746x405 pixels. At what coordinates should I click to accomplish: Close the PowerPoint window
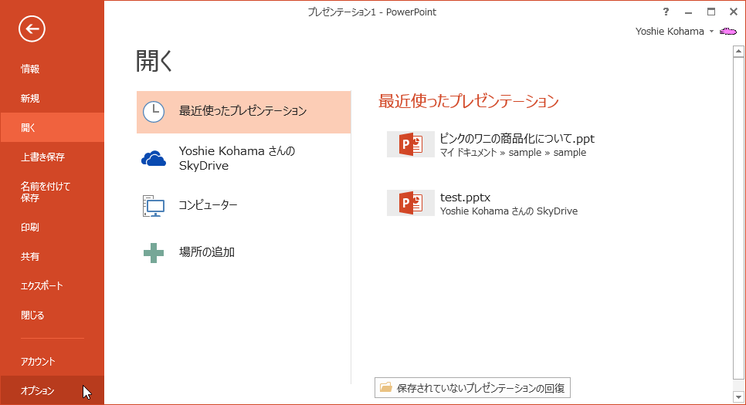point(734,12)
